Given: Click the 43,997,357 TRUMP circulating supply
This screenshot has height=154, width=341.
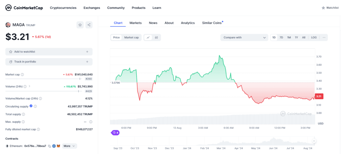Looking at the screenshot, I should (x=80, y=106).
